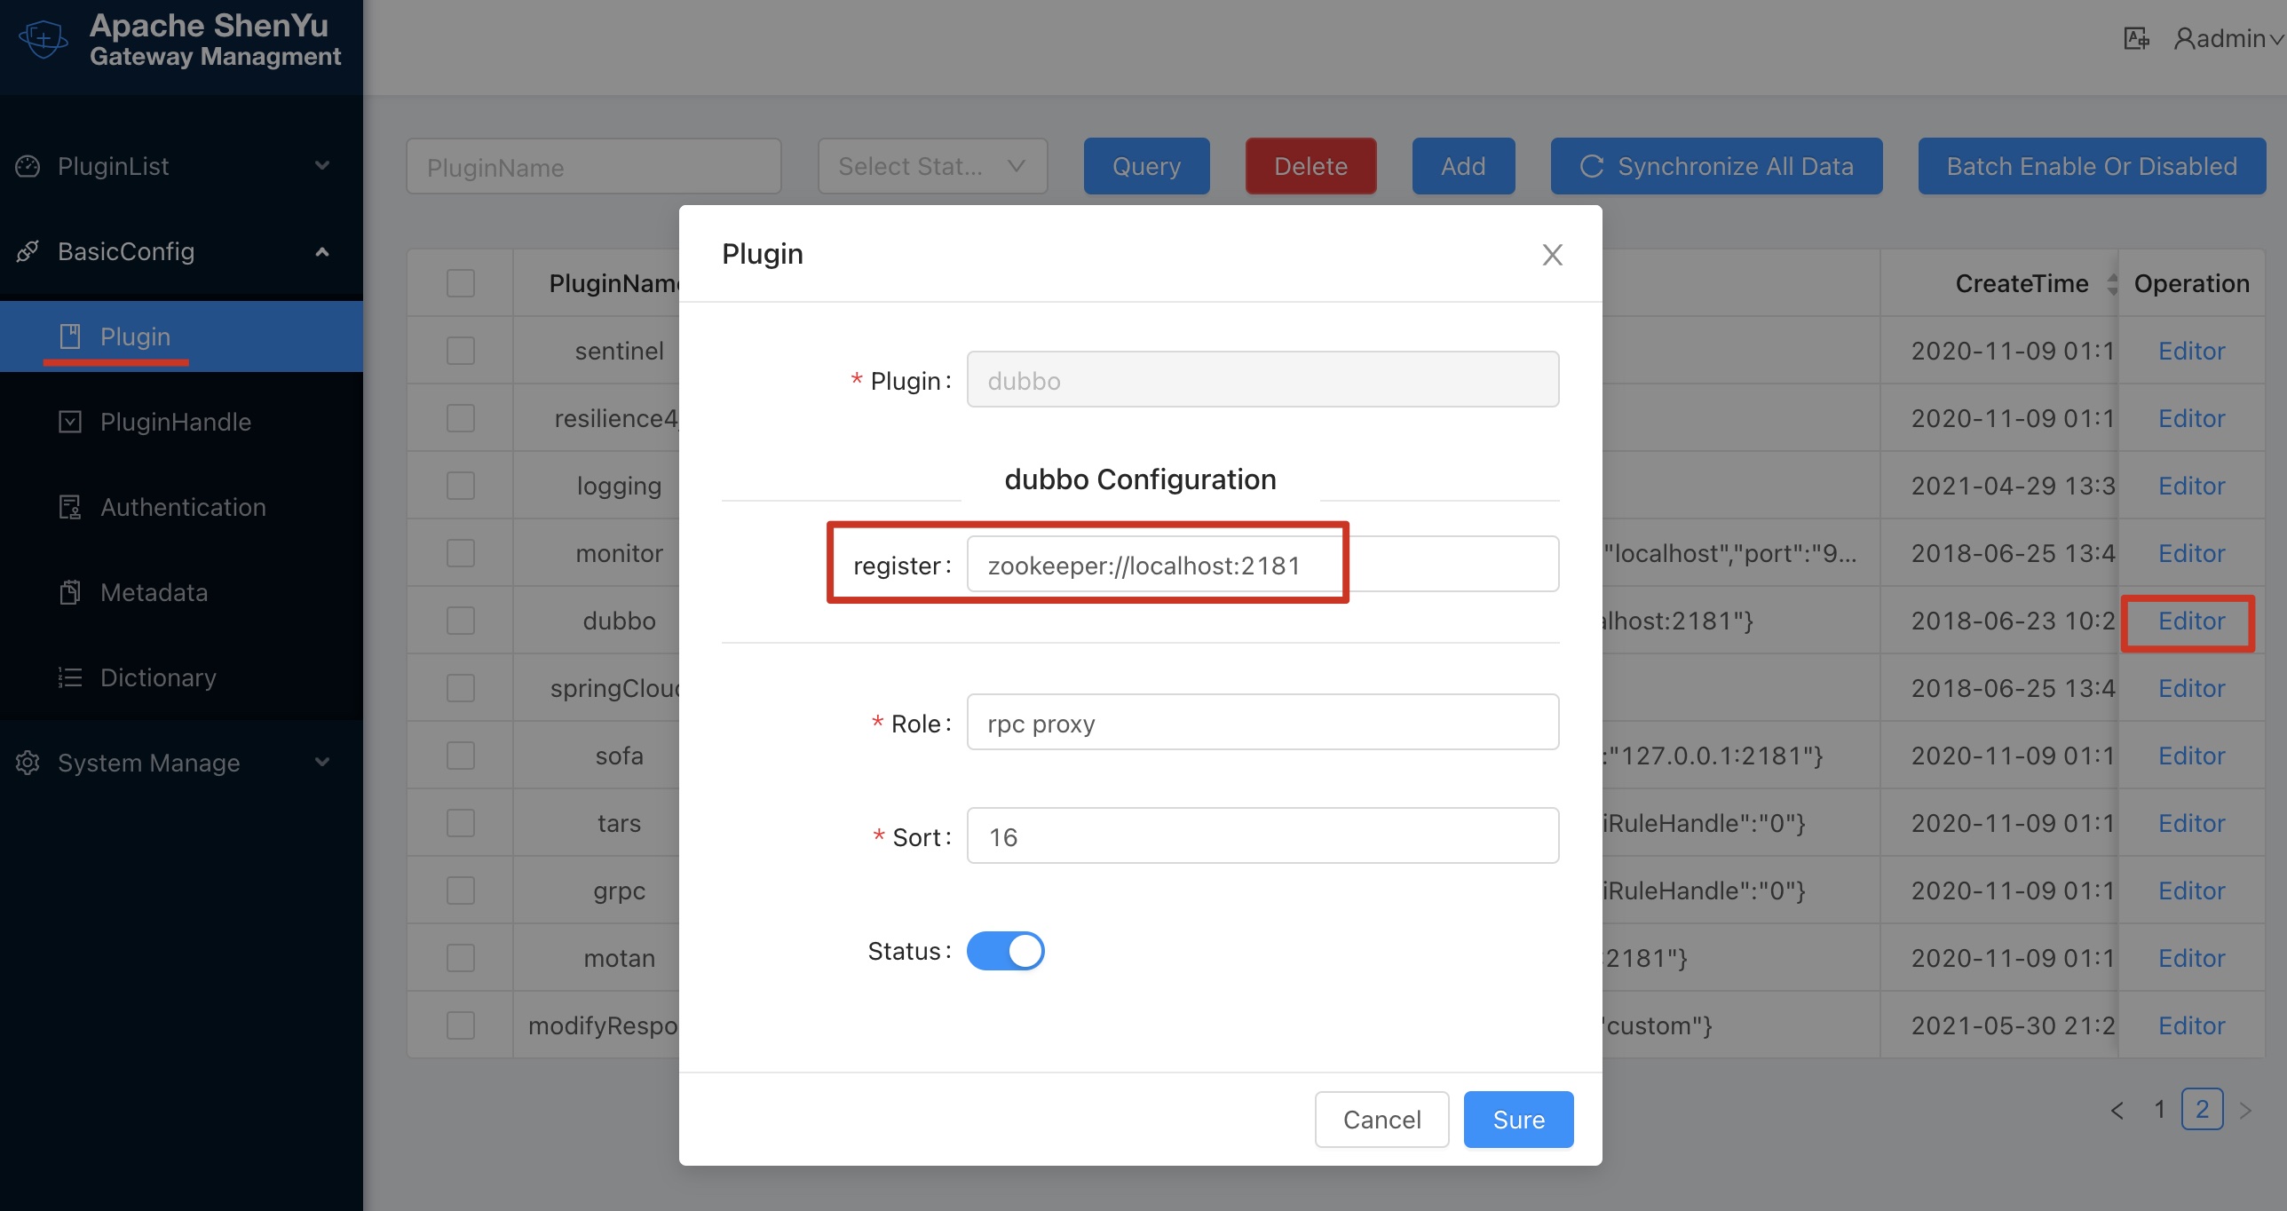2287x1211 pixels.
Task: Click the PluginList dashboard icon
Action: coord(28,166)
